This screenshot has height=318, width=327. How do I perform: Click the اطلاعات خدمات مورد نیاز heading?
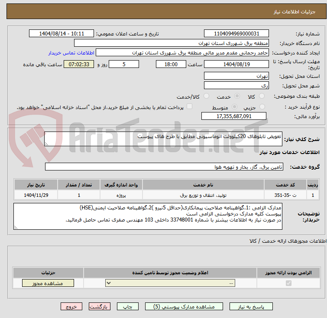tap(289, 152)
